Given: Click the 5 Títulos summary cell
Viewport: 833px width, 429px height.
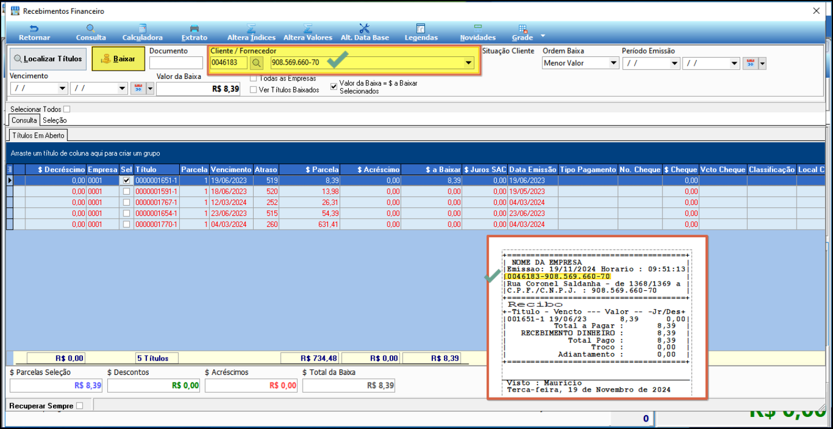Looking at the screenshot, I should (x=157, y=358).
